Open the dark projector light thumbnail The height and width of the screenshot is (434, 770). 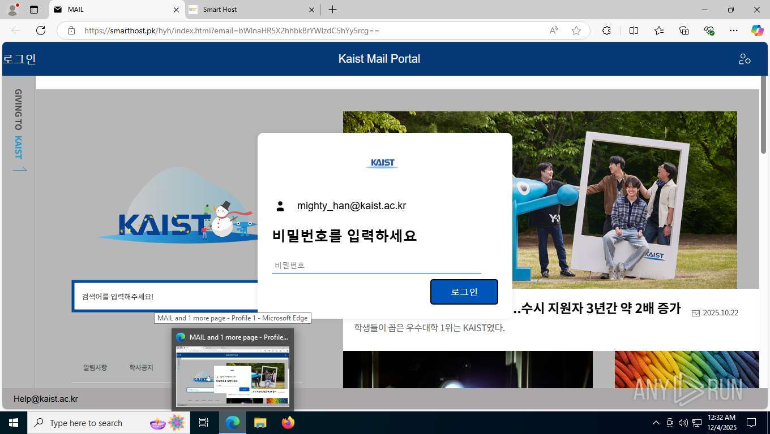pyautogui.click(x=468, y=370)
